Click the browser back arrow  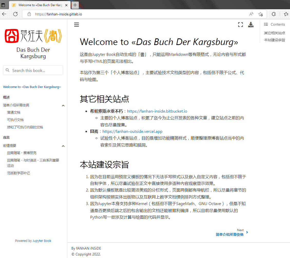(4, 14)
